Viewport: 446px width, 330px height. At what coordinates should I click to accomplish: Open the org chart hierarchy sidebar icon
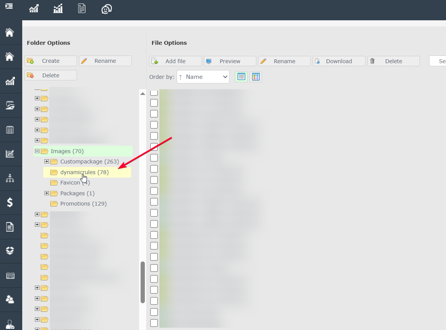coord(10,178)
